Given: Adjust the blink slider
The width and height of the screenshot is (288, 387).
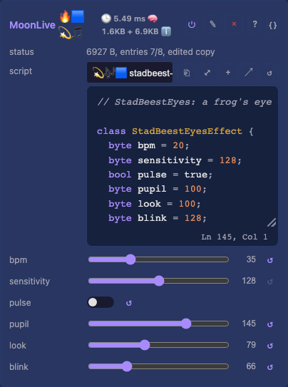Looking at the screenshot, I should coord(159,366).
